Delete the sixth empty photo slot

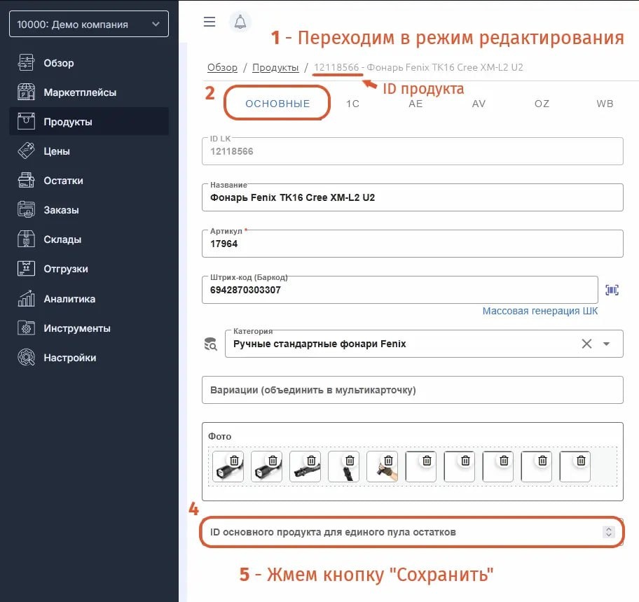coord(427,461)
